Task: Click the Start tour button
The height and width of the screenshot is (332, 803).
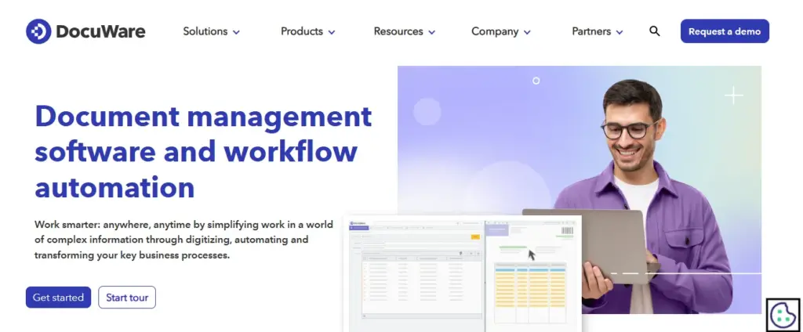Action: click(x=127, y=298)
